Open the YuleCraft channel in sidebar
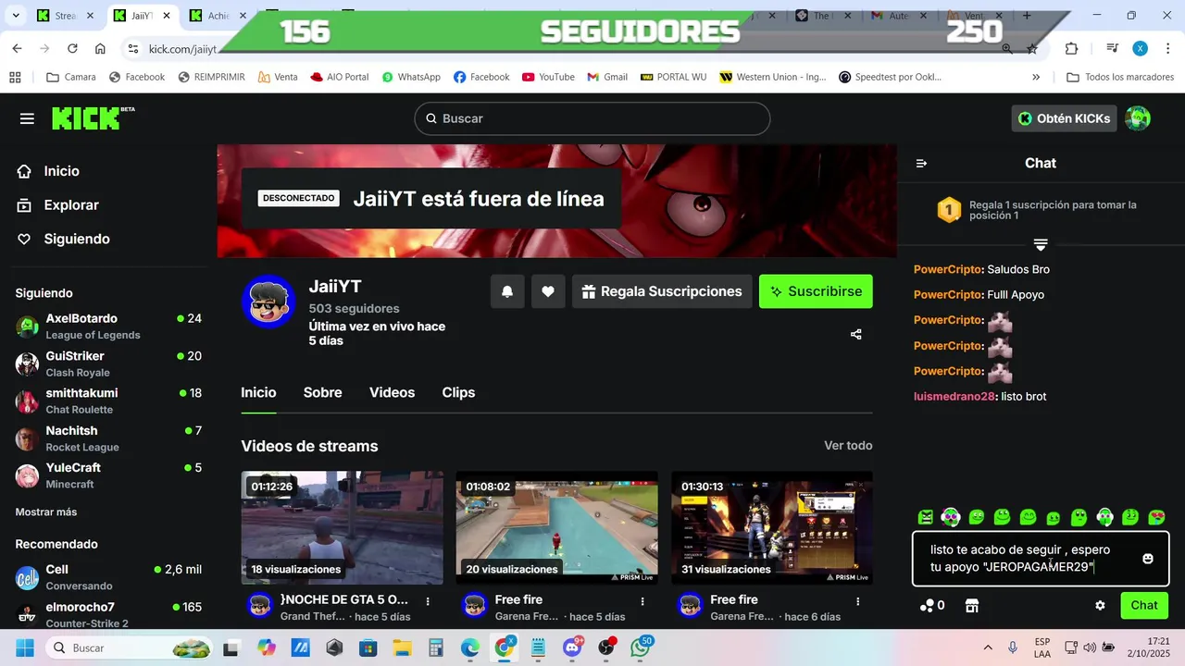 [108, 475]
